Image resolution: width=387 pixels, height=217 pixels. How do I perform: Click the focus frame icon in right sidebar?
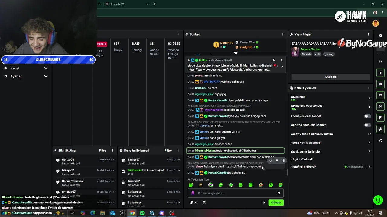point(380,61)
